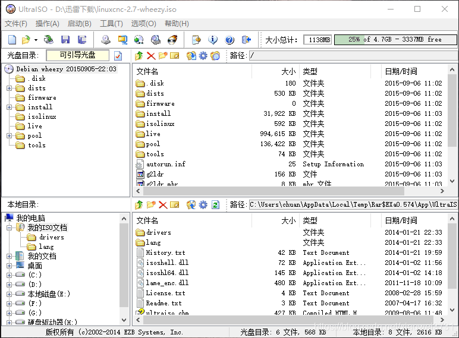Open Help with the question mark icon
The height and width of the screenshot is (338, 459).
point(229,39)
